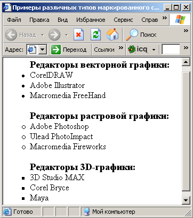Viewport: 193px width, 218px height.
Task: Click the Адрес label
Action: tap(14, 50)
